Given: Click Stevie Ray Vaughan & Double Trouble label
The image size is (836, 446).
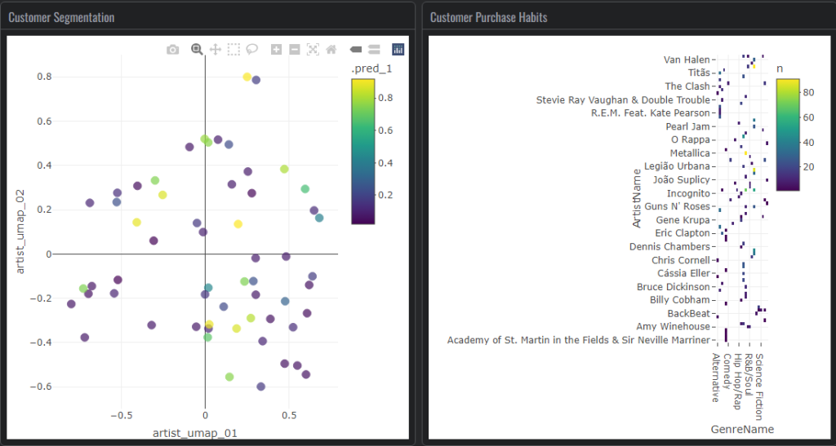Looking at the screenshot, I should pyautogui.click(x=623, y=100).
